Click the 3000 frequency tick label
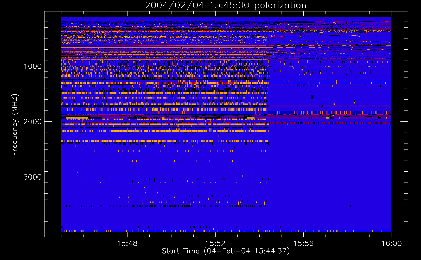Viewport: 421px width, 260px height. pos(33,177)
